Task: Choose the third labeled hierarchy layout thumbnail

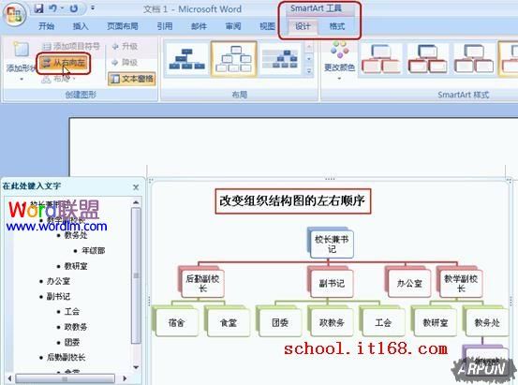Action: pos(281,59)
